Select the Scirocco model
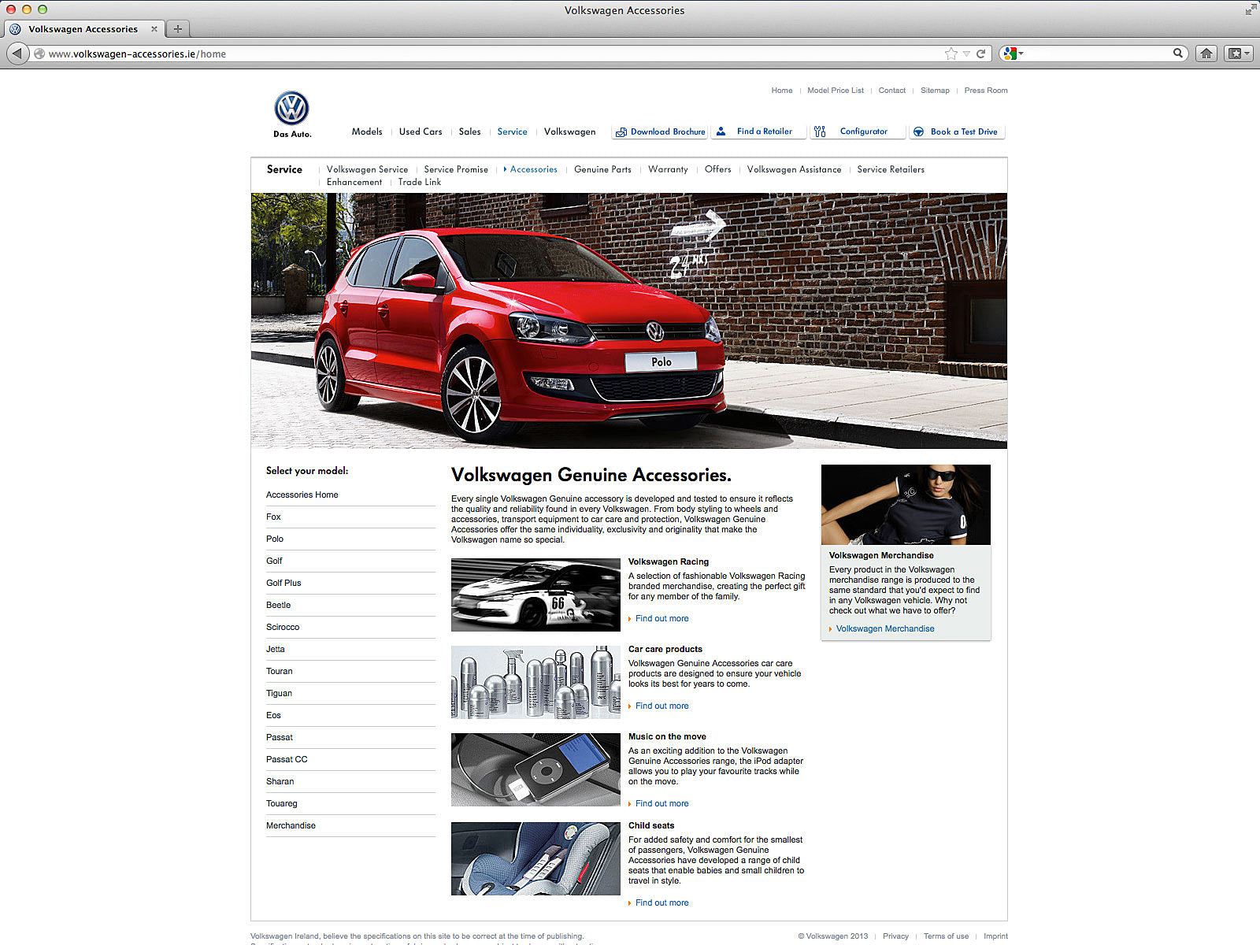Screen dimensions: 1260x945 click(283, 627)
